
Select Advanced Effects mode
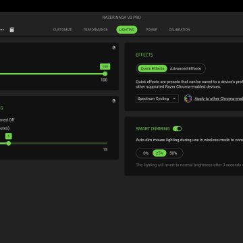tap(186, 69)
